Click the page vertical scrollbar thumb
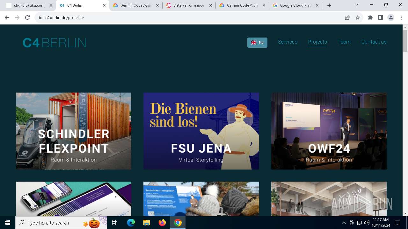The width and height of the screenshot is (408, 229). [x=405, y=41]
